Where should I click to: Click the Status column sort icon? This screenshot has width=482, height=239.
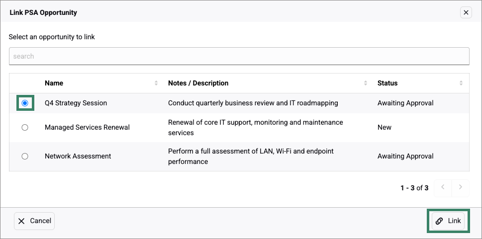461,83
